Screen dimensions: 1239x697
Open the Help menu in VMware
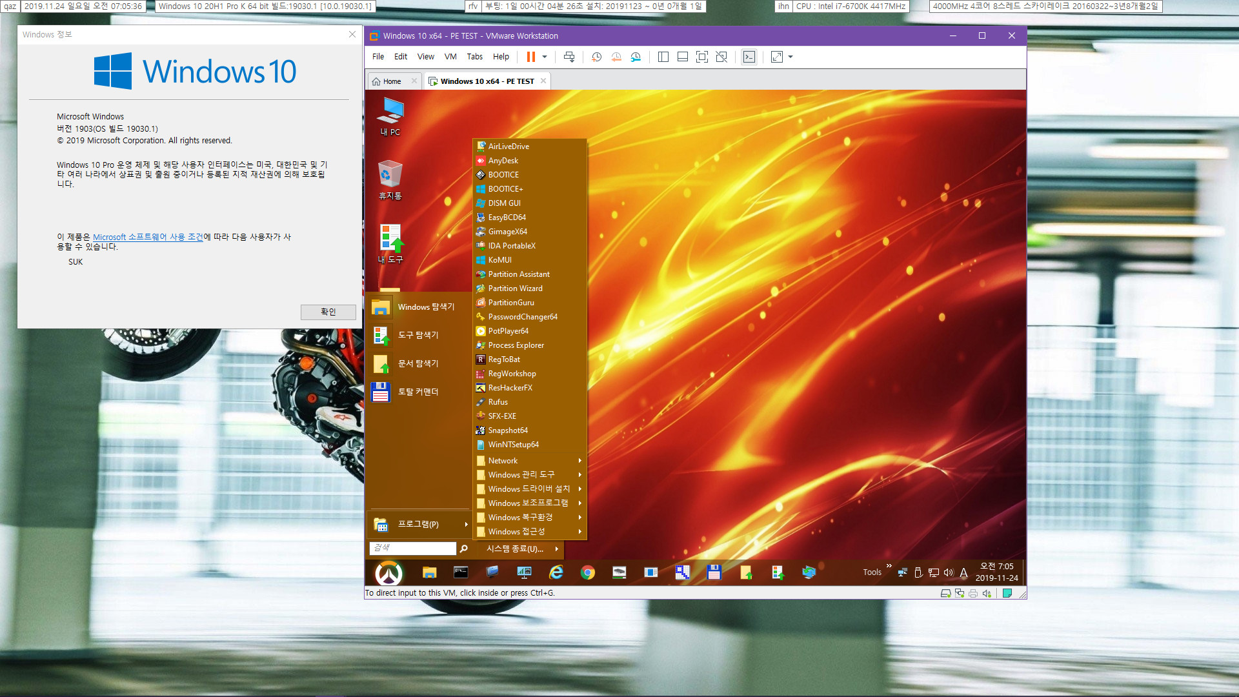(501, 57)
